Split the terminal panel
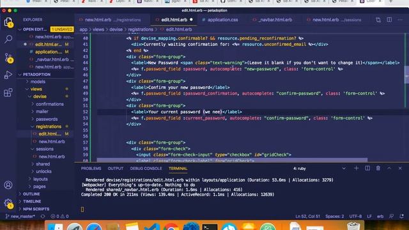Image resolution: width=409 pixels, height=230 pixels. pos(367,169)
